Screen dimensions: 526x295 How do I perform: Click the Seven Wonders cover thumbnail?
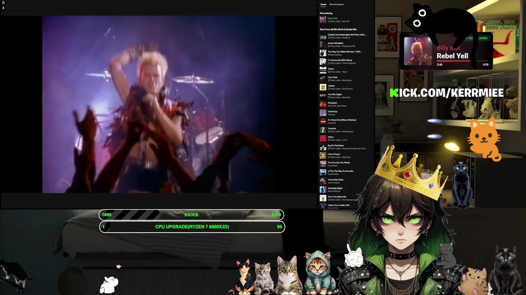(323, 45)
